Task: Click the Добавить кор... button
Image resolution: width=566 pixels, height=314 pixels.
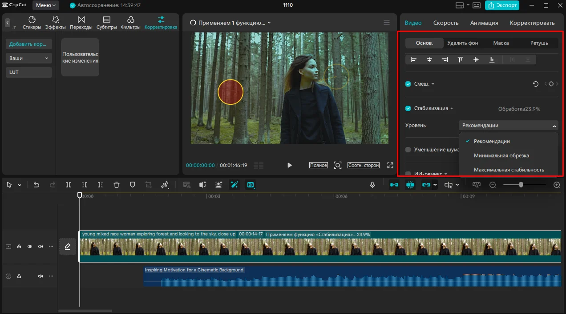Action: click(x=29, y=44)
